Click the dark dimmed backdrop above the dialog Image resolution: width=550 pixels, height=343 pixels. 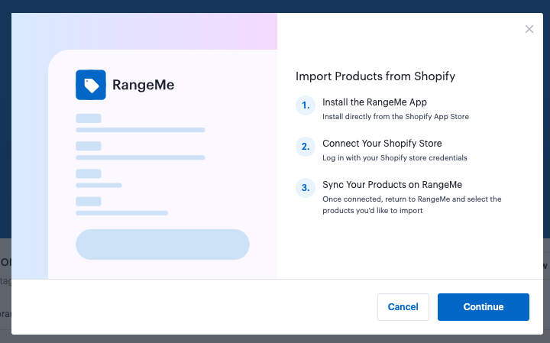point(275,6)
